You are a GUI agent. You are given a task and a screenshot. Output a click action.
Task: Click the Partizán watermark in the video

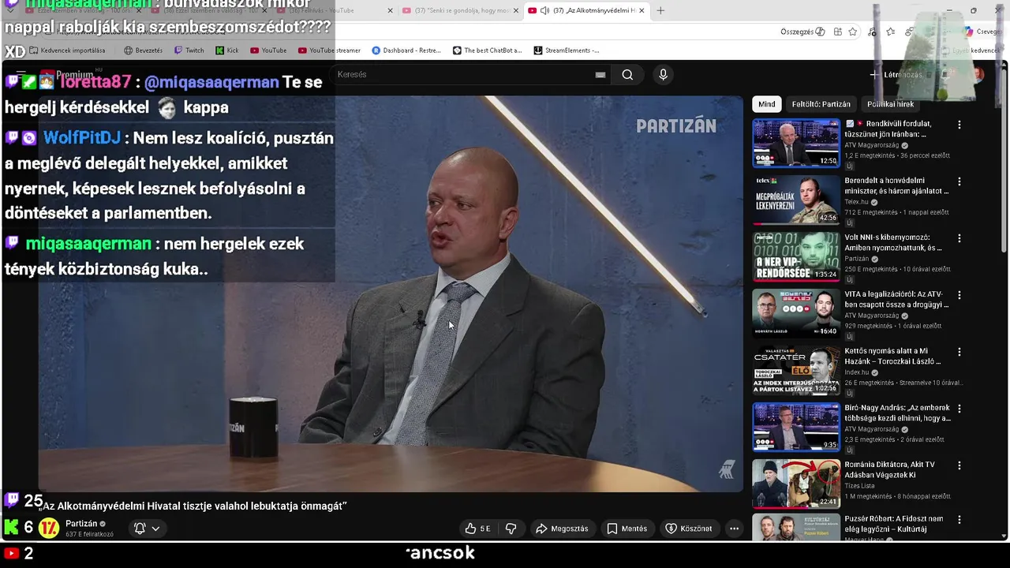coord(676,125)
